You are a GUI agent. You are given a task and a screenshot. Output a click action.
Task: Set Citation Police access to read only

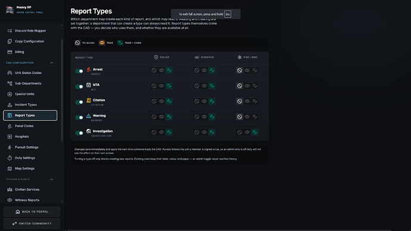pos(161,101)
